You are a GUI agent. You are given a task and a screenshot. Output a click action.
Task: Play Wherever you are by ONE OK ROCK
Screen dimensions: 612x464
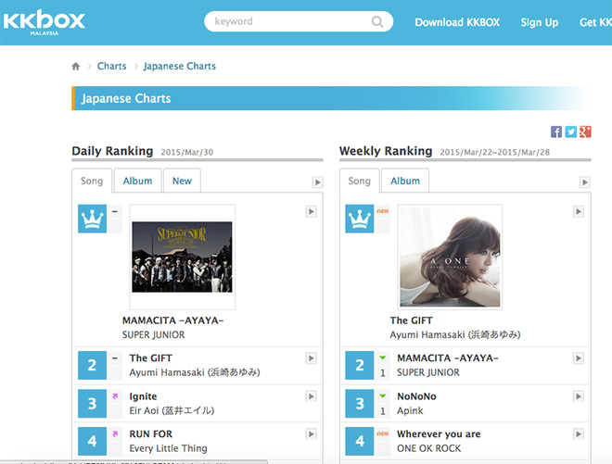579,433
